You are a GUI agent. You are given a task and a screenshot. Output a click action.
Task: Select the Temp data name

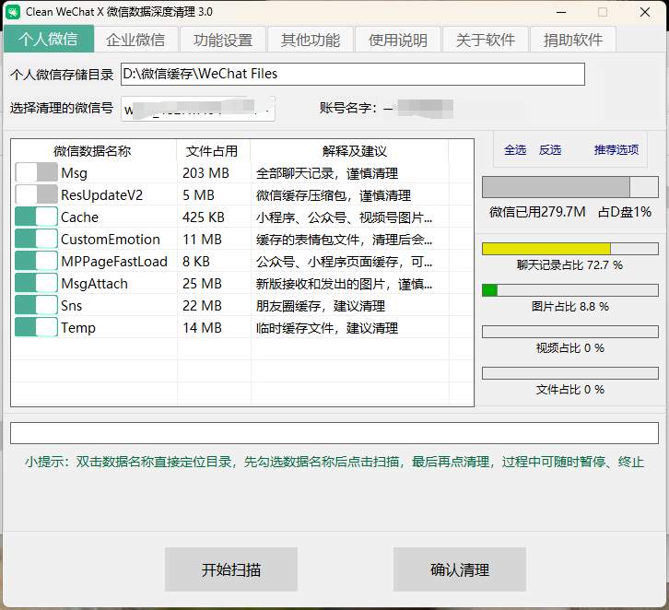coord(78,328)
